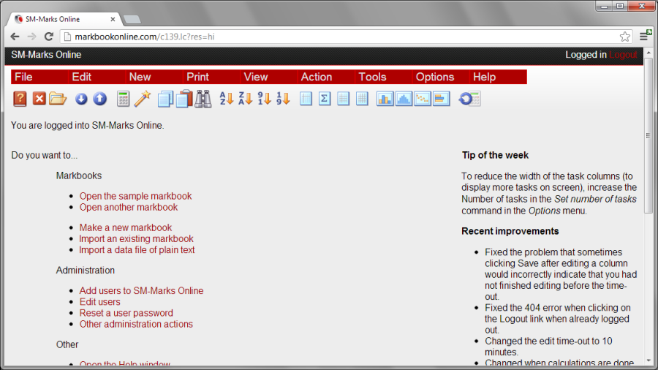Click the Logout link
Image resolution: width=658 pixels, height=370 pixels.
pyautogui.click(x=623, y=55)
